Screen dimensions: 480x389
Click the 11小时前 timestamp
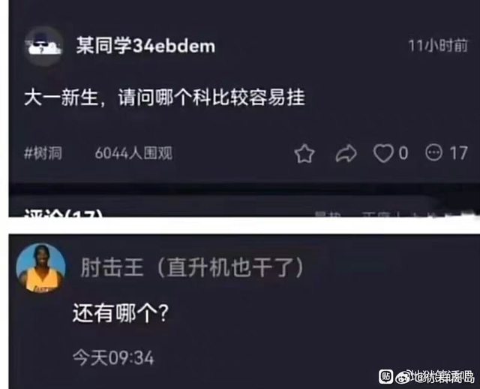pos(438,46)
